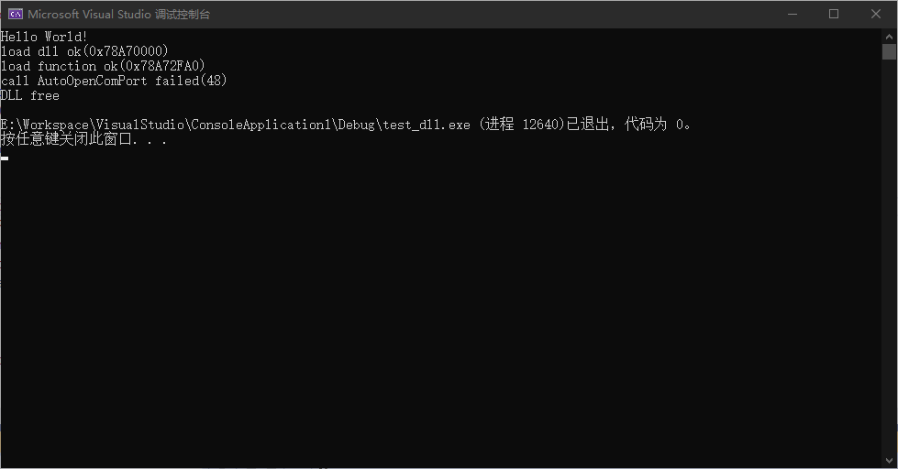Click the empty scrollbar track area
Screen dimensions: 898x469
(889, 257)
